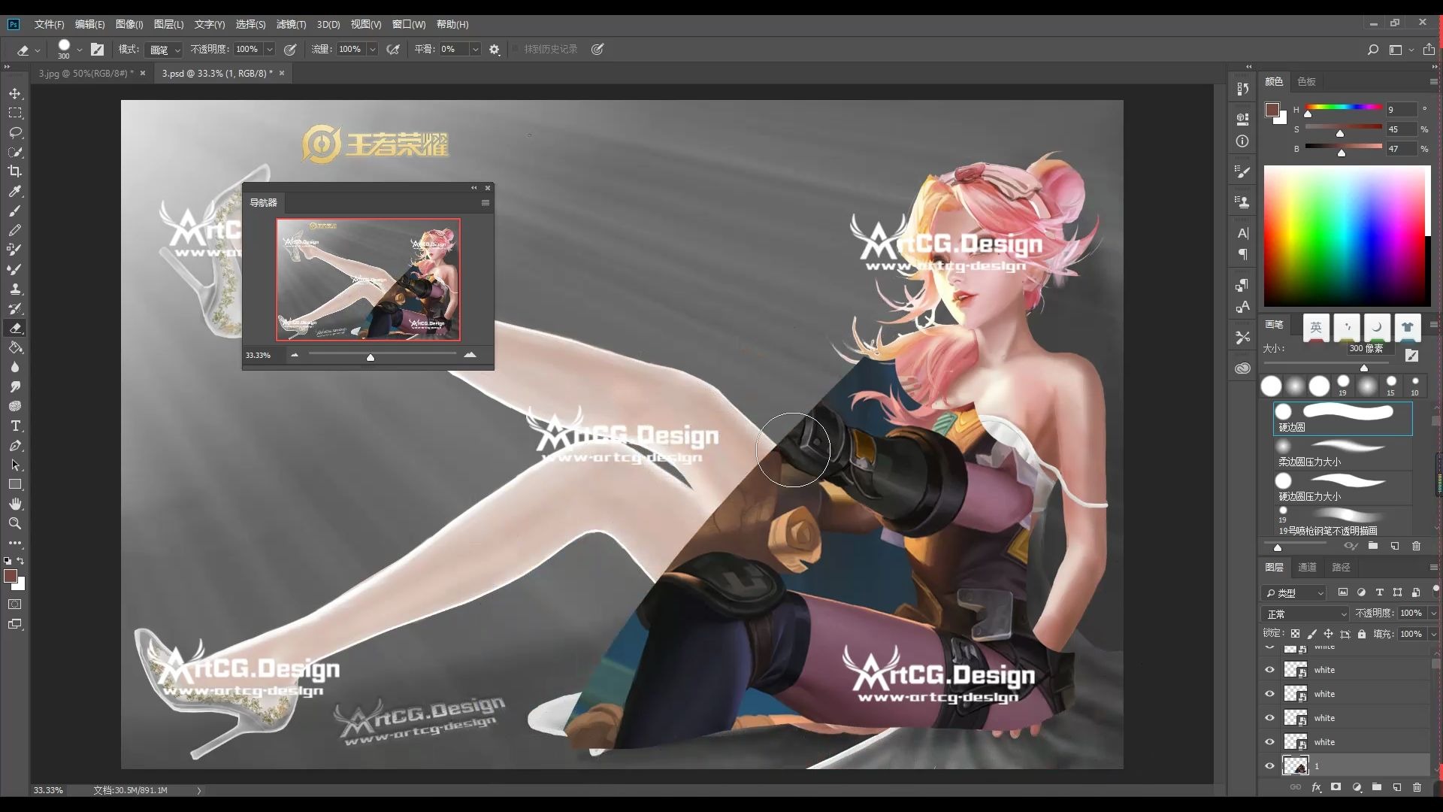Screen dimensions: 1443x812
Task: Open the eraser mode dropdown
Action: [x=165, y=50]
